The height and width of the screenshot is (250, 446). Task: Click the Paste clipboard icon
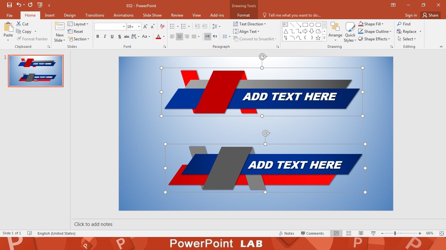coord(8,27)
